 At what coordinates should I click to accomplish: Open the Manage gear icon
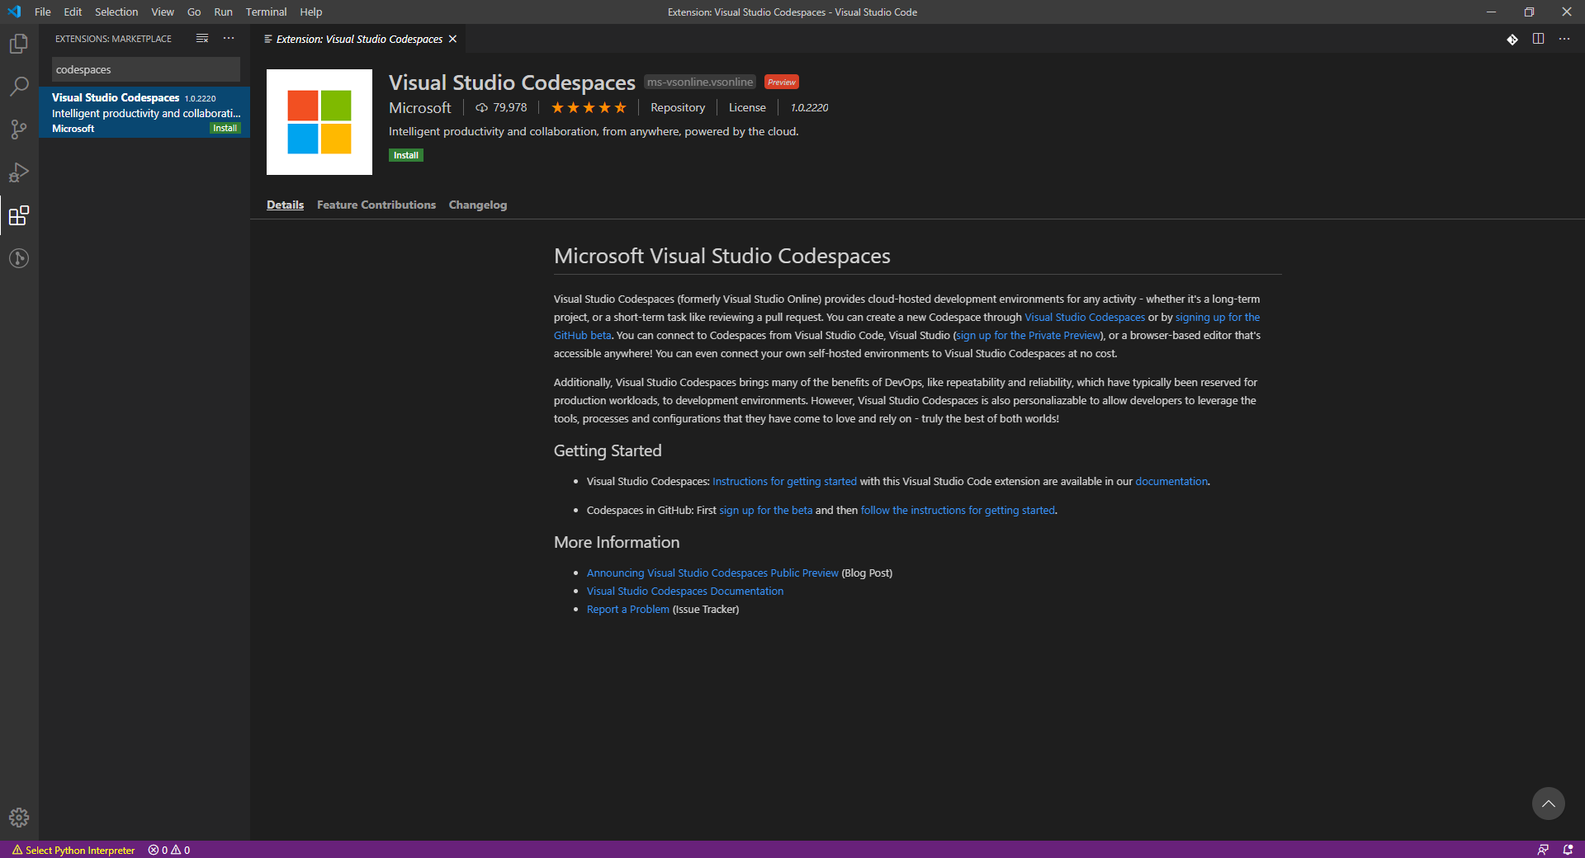pyautogui.click(x=19, y=818)
